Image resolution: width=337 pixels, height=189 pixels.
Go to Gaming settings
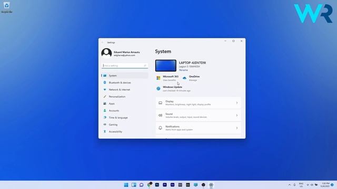[125, 124]
